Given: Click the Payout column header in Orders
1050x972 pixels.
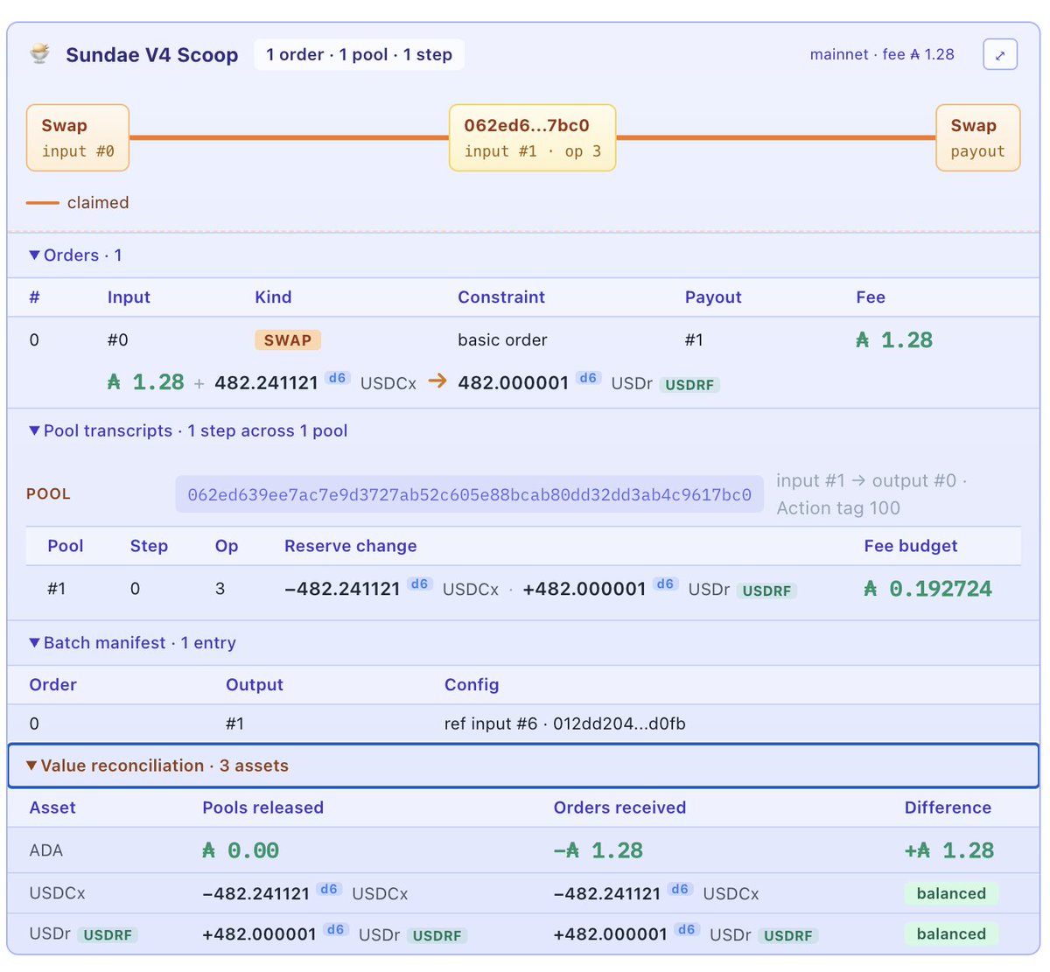Looking at the screenshot, I should pyautogui.click(x=713, y=297).
